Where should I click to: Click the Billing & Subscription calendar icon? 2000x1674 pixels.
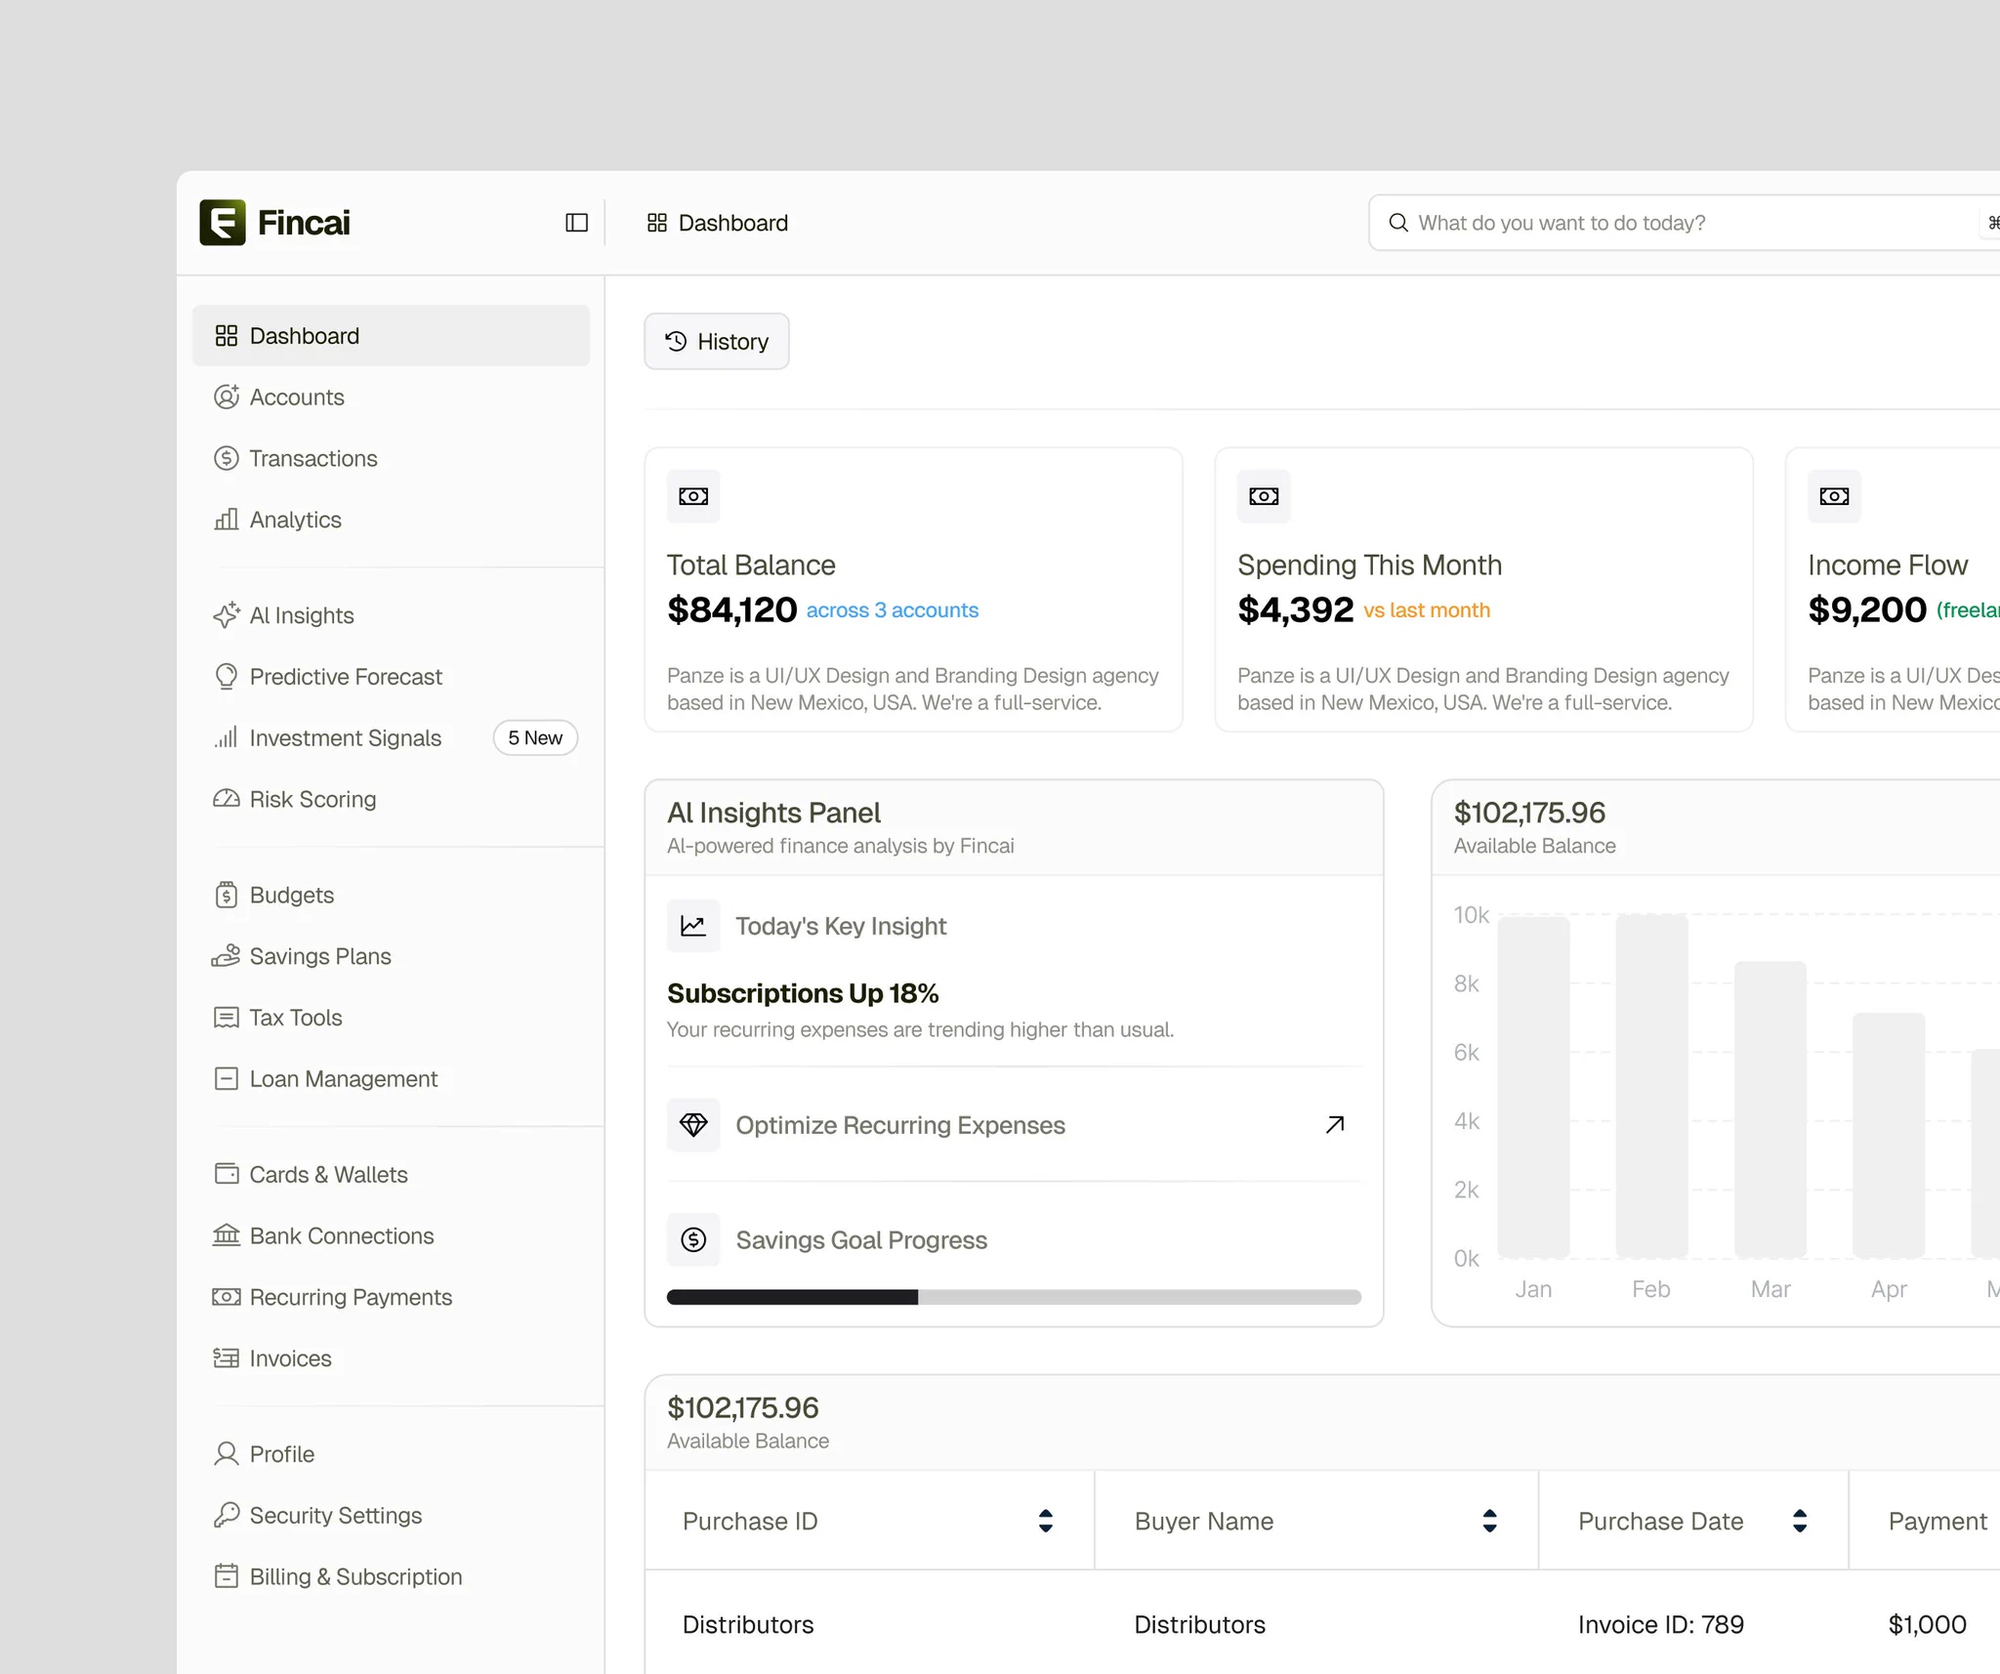(x=227, y=1576)
